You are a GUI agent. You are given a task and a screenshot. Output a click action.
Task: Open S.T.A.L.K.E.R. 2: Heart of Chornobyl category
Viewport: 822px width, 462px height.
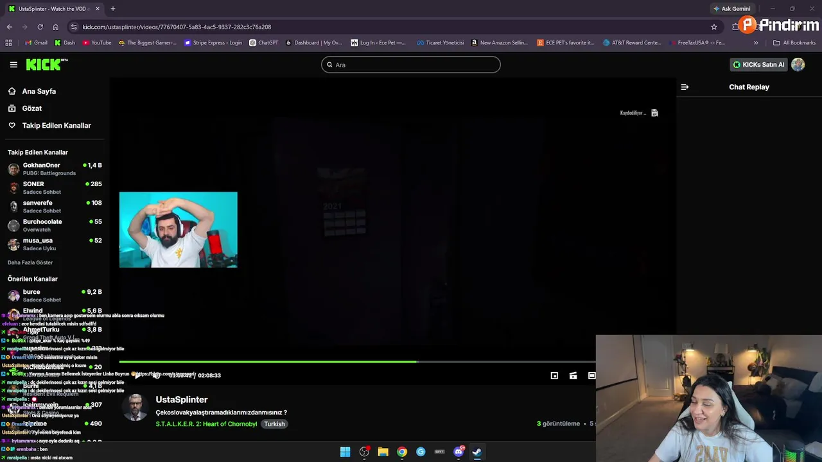(206, 424)
